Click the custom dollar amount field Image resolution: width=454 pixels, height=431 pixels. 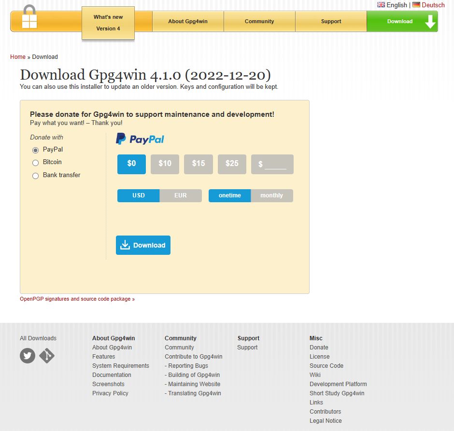pyautogui.click(x=272, y=164)
